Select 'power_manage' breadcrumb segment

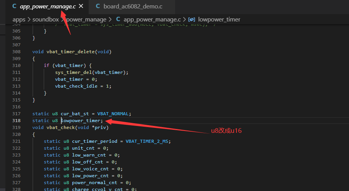(86, 20)
